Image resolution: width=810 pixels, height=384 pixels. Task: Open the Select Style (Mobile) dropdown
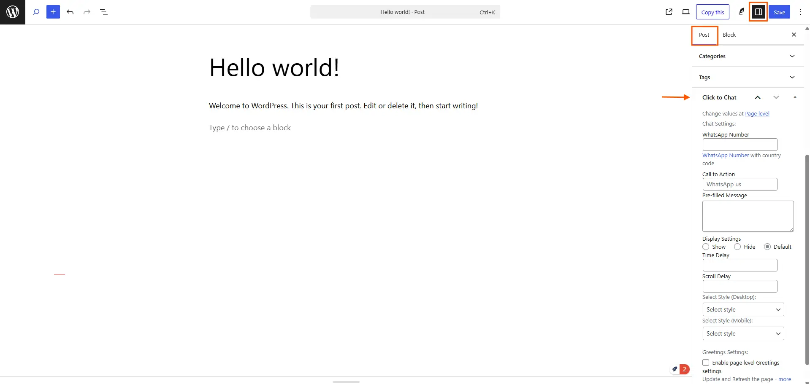743,334
